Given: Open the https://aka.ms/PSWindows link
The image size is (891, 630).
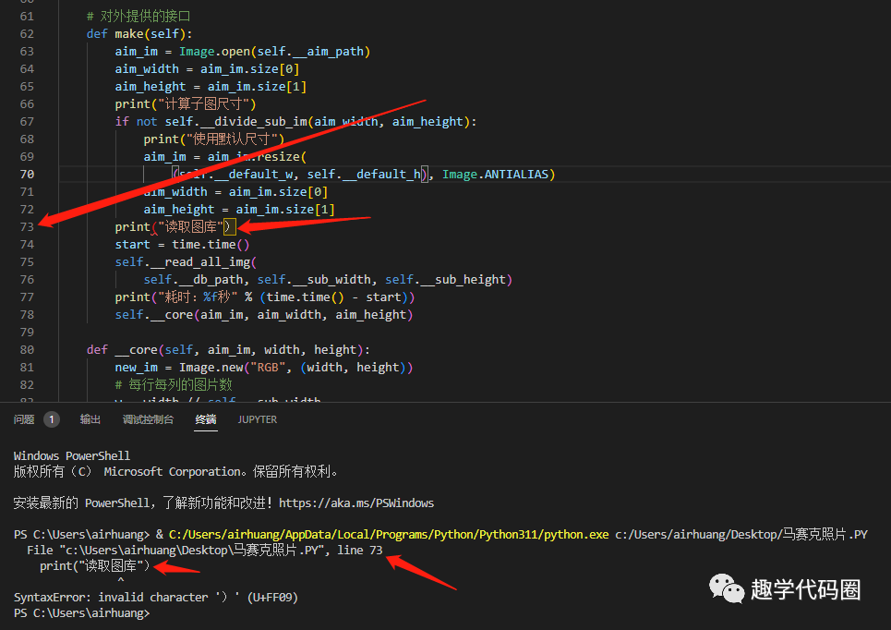Looking at the screenshot, I should [356, 503].
